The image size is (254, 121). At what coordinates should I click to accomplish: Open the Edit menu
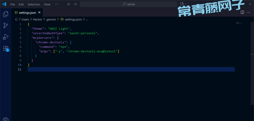point(21,4)
